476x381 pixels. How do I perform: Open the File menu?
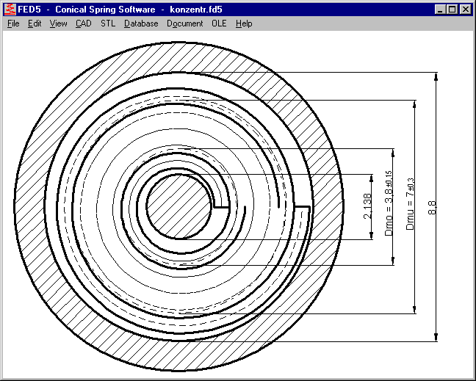pos(13,23)
